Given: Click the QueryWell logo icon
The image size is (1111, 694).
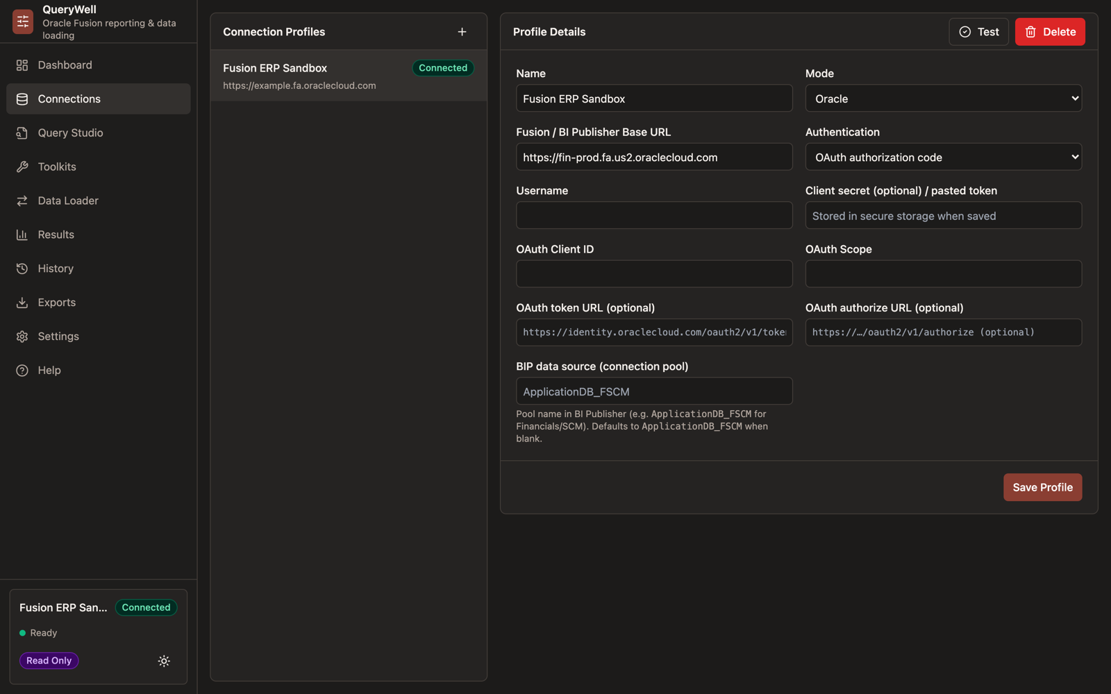Looking at the screenshot, I should [x=23, y=22].
